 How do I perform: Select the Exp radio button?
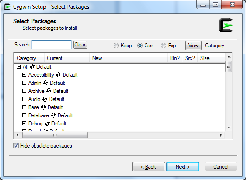pos(163,46)
